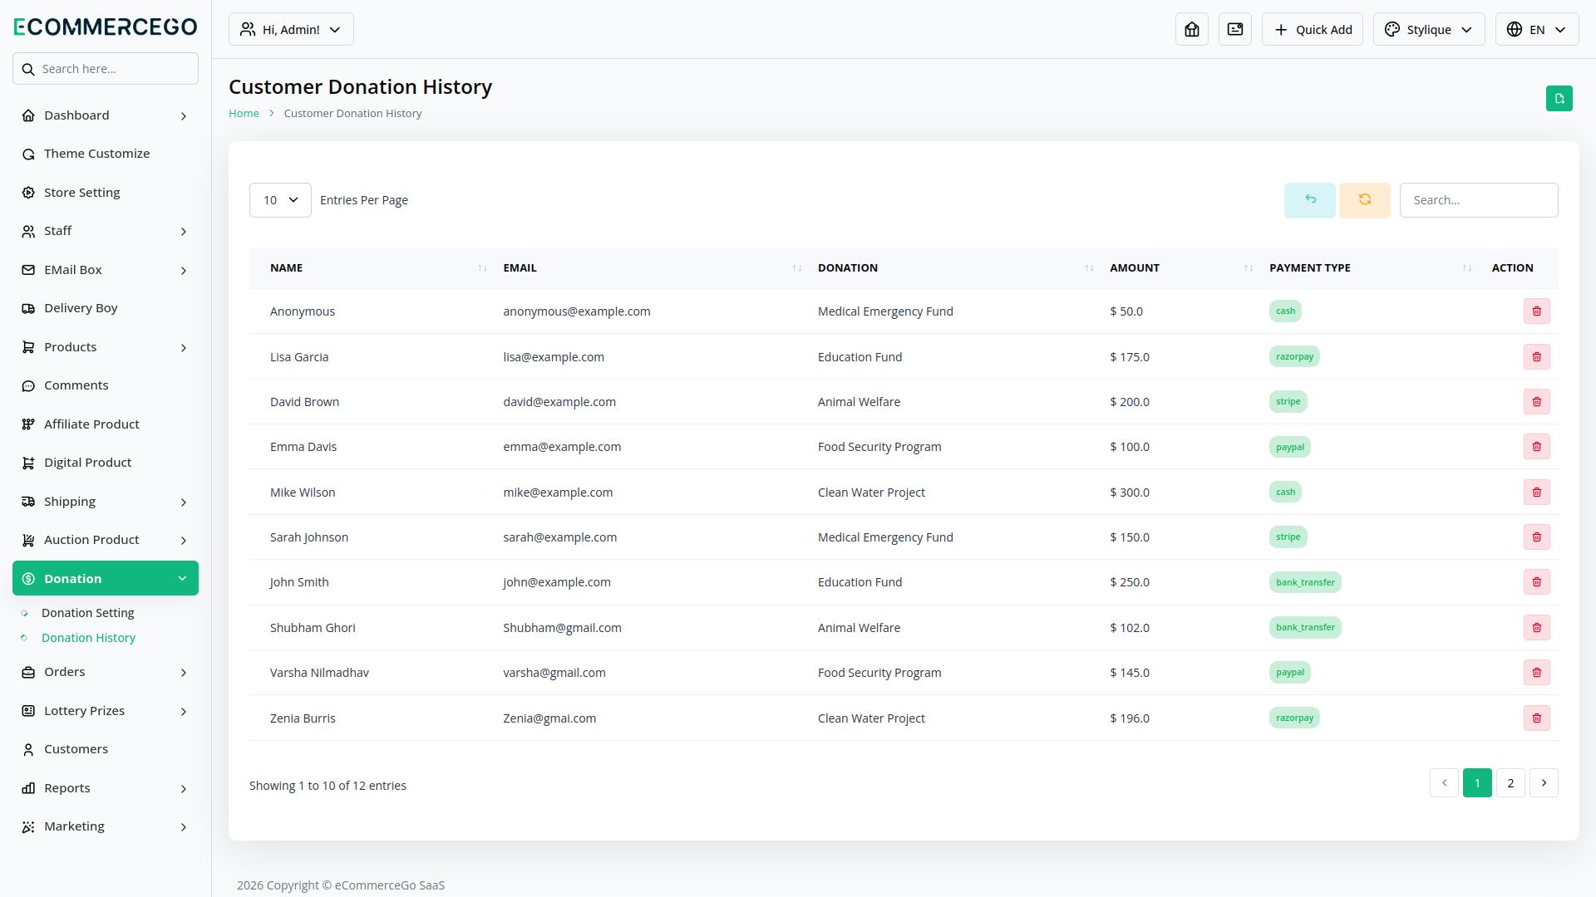Delete Zenia Burris donation row

[1537, 718]
